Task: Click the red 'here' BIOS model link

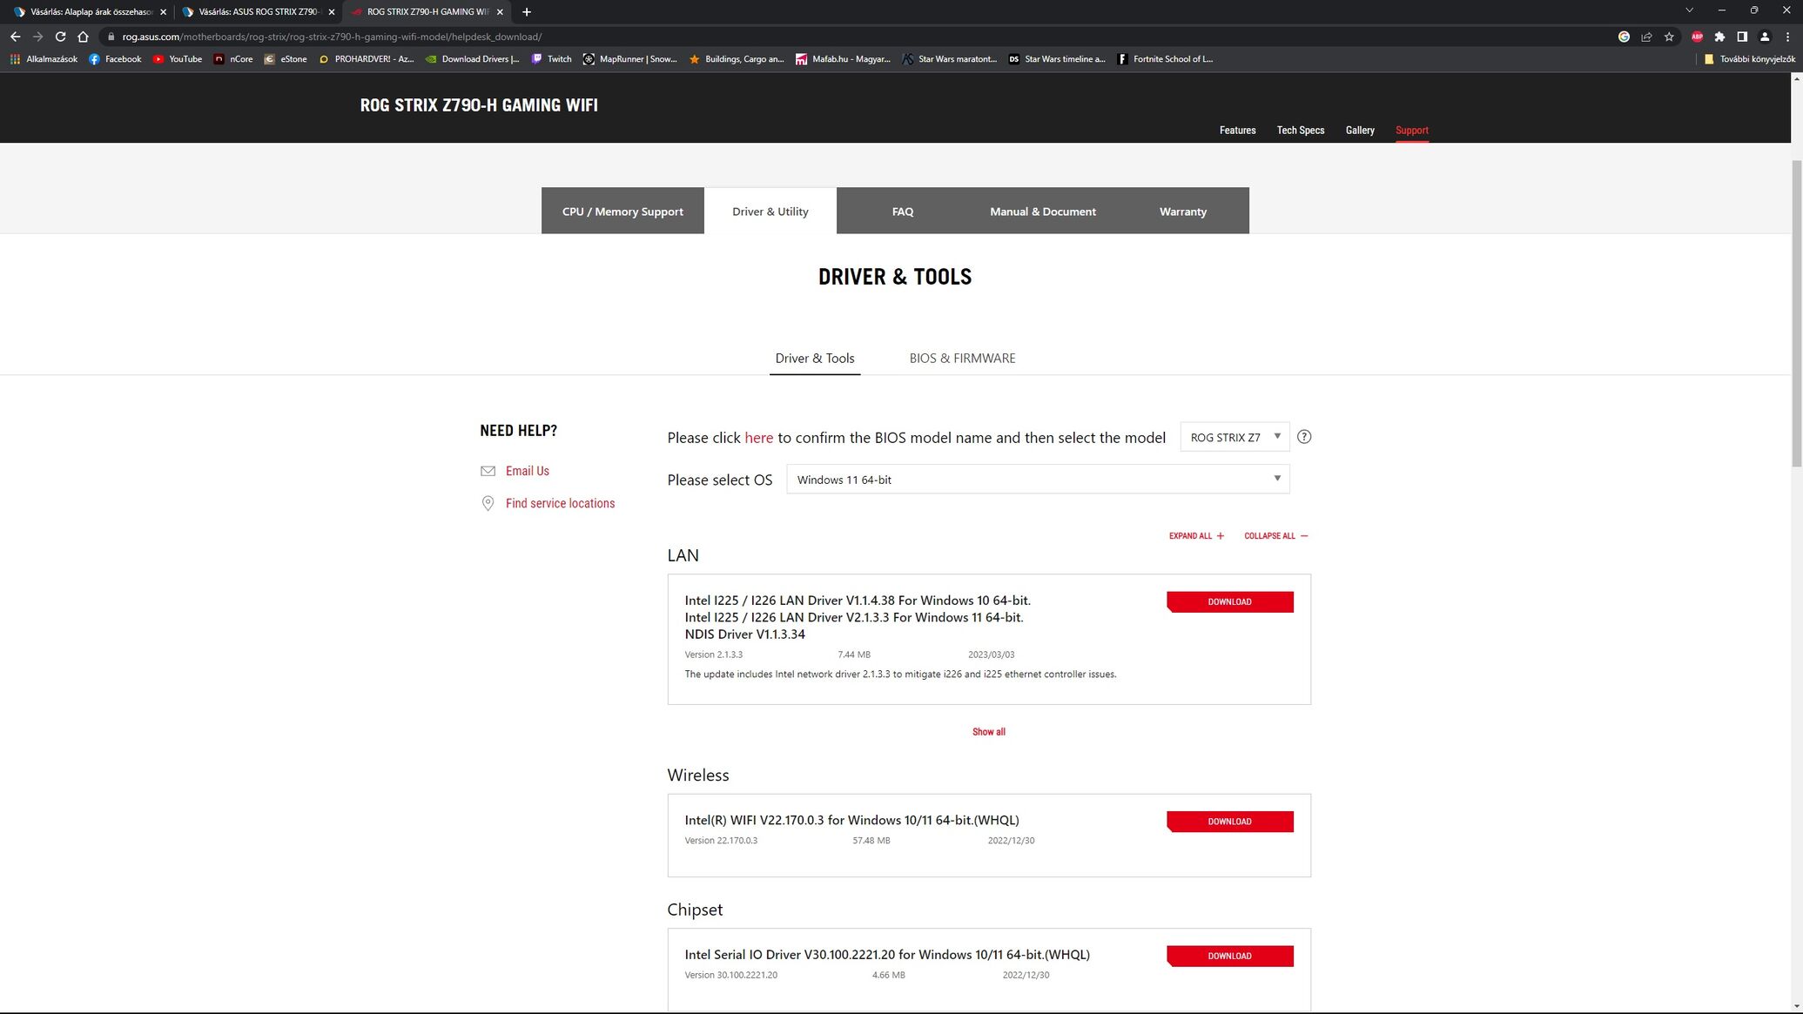Action: point(758,438)
